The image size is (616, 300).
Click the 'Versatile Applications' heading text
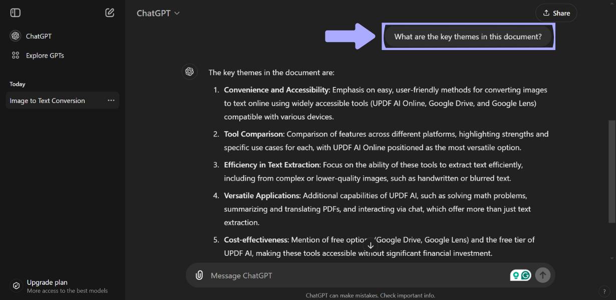262,195
